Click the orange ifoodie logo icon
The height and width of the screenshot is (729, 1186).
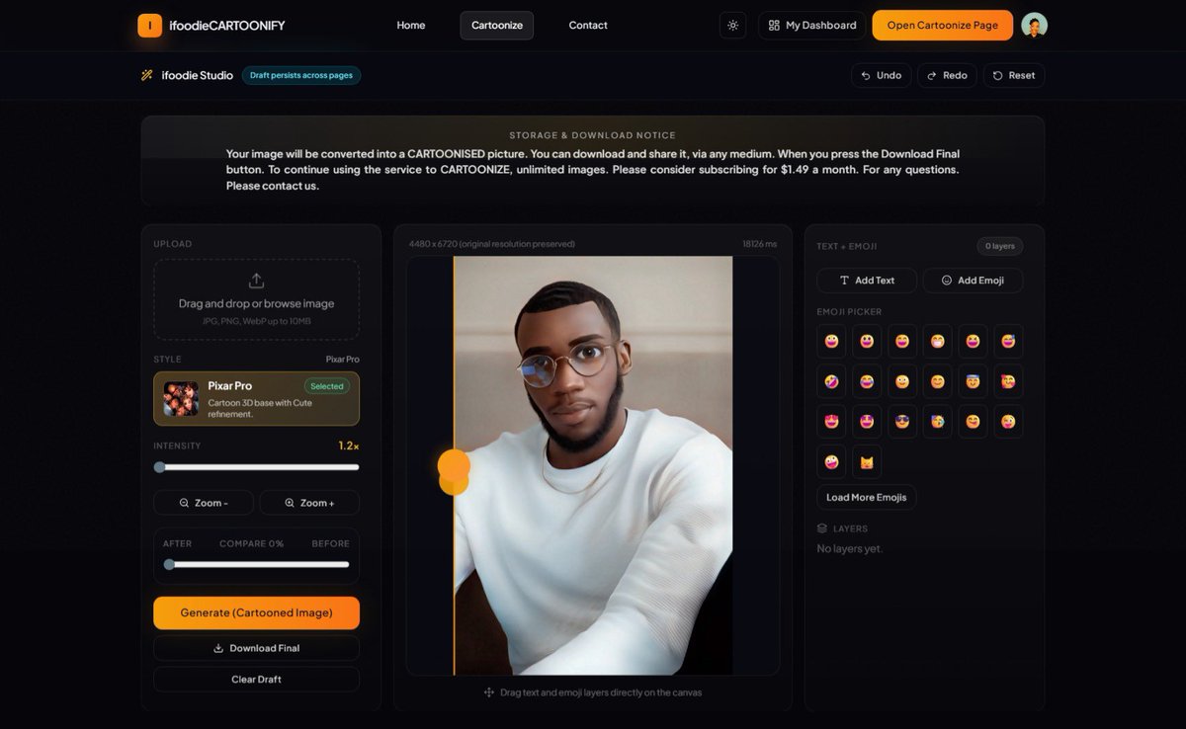point(149,26)
